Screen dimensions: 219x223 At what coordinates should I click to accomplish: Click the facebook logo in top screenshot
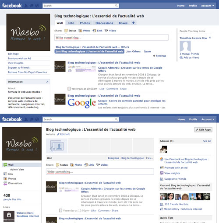[12, 6]
